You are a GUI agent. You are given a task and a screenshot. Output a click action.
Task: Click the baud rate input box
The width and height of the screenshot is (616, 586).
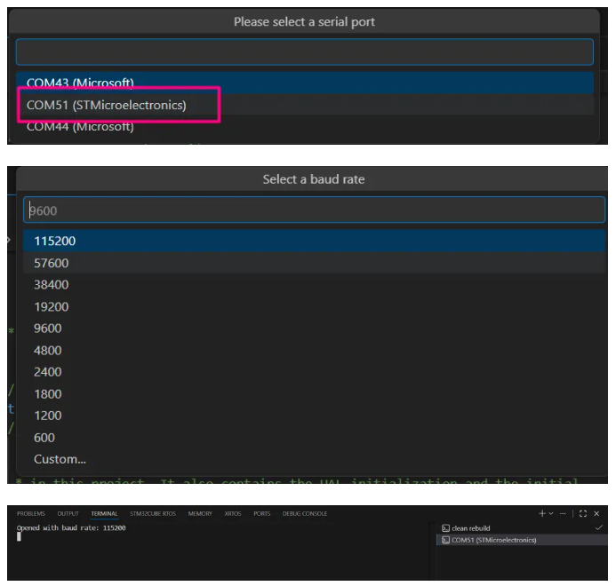pos(314,210)
